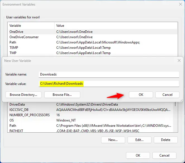Select the IGCCSVC_DB system variable
Screen dimensions: 185x163
tap(91, 110)
